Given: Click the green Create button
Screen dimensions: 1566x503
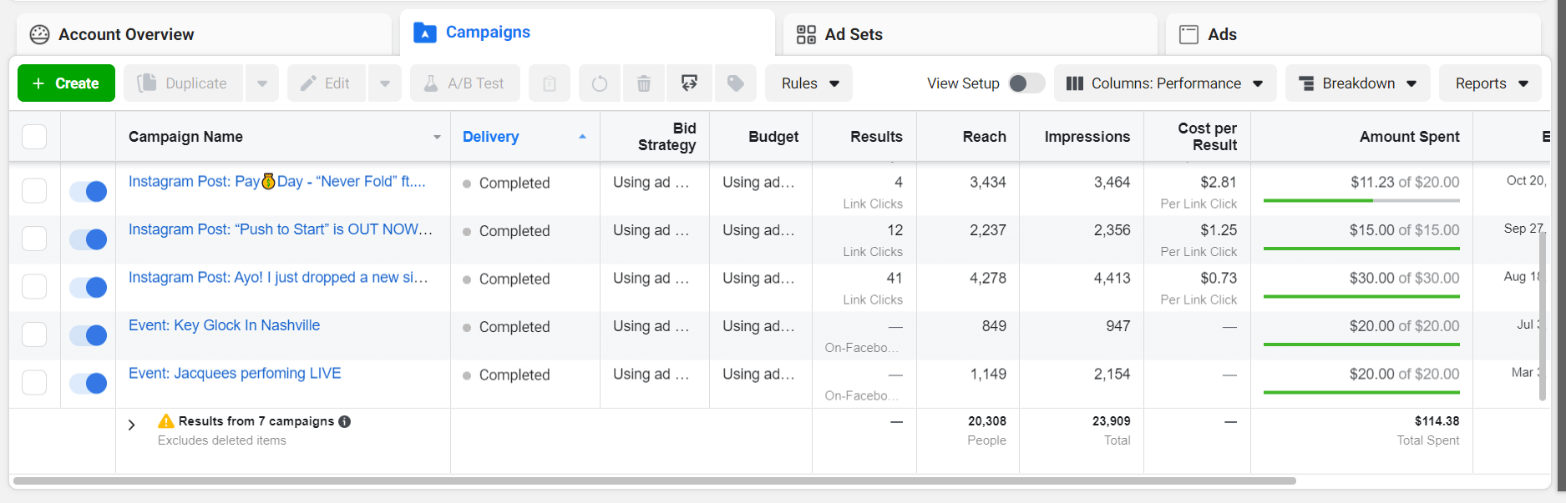Looking at the screenshot, I should [66, 83].
